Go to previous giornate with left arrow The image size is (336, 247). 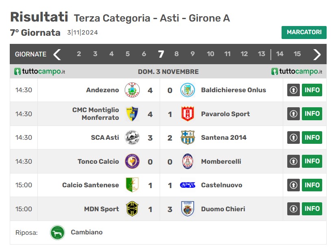pos(57,54)
